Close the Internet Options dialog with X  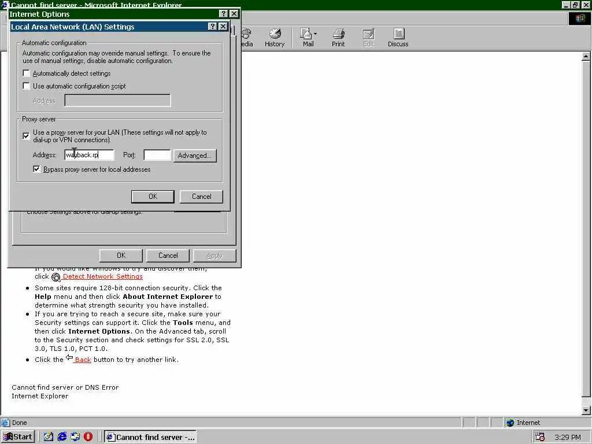point(234,14)
